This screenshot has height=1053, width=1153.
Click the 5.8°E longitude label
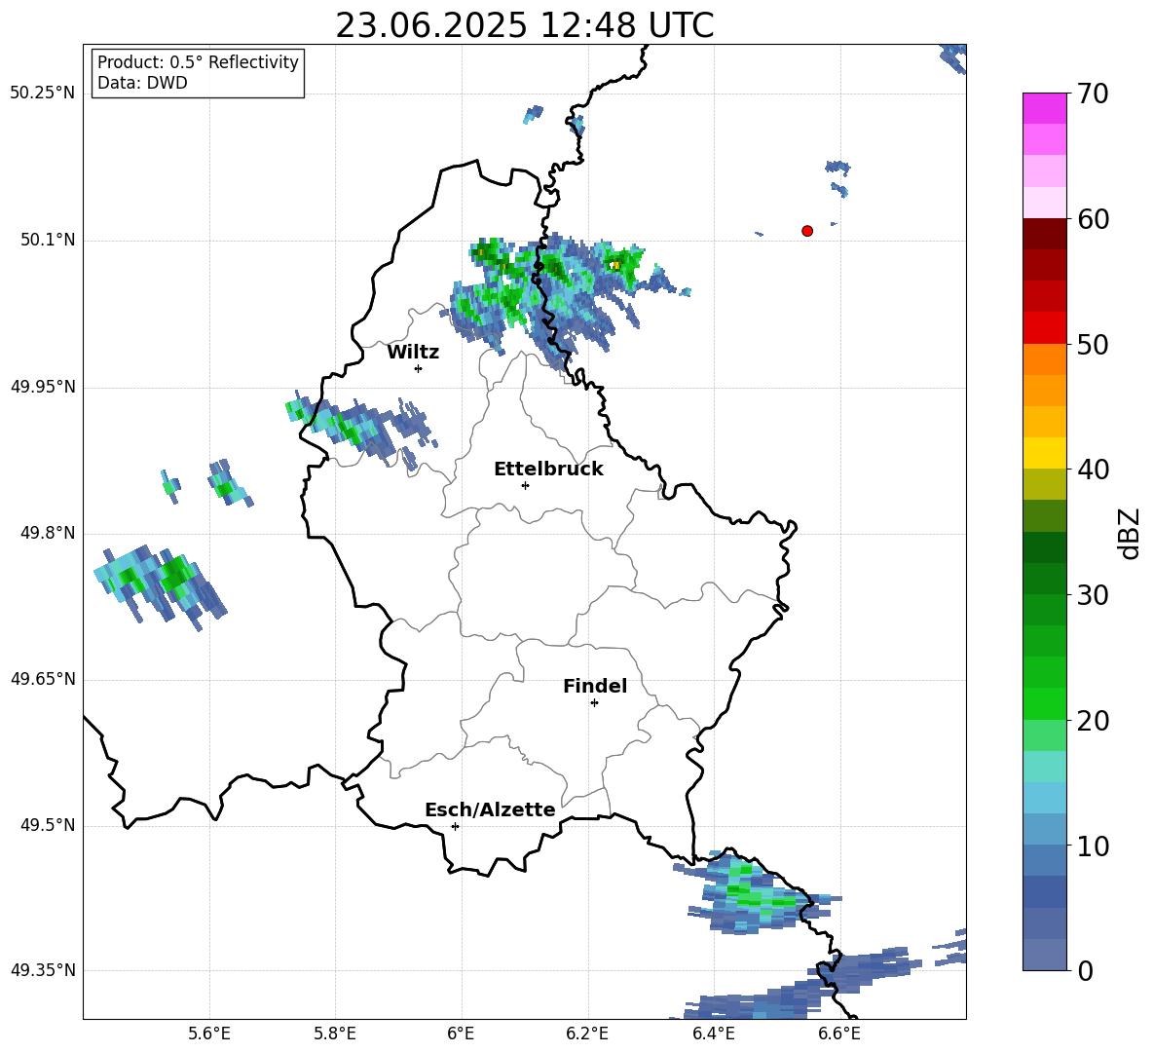pos(335,1034)
